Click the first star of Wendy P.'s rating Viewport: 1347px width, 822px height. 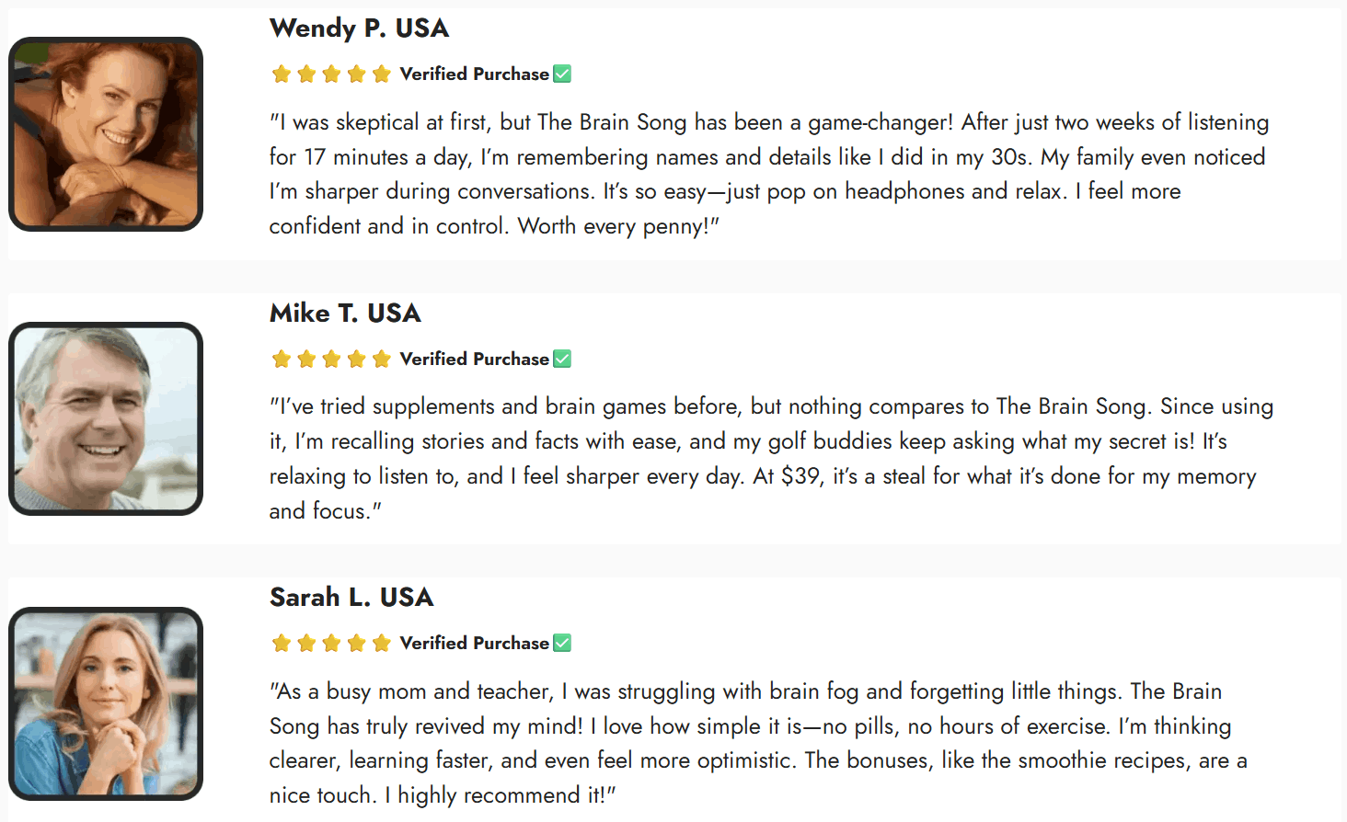[282, 74]
